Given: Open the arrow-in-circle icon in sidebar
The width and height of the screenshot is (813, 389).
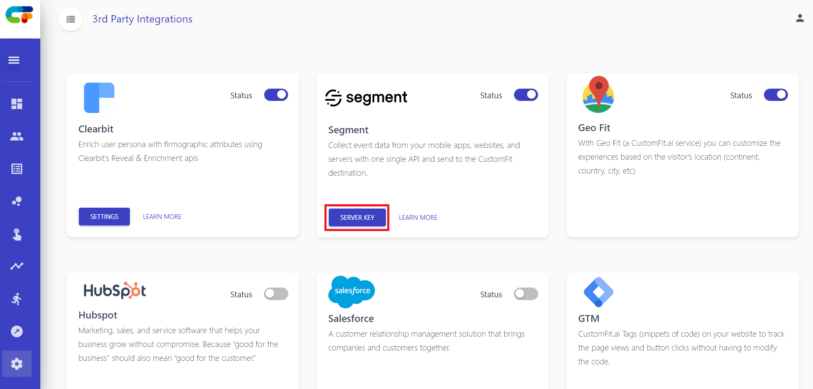Looking at the screenshot, I should tap(17, 331).
